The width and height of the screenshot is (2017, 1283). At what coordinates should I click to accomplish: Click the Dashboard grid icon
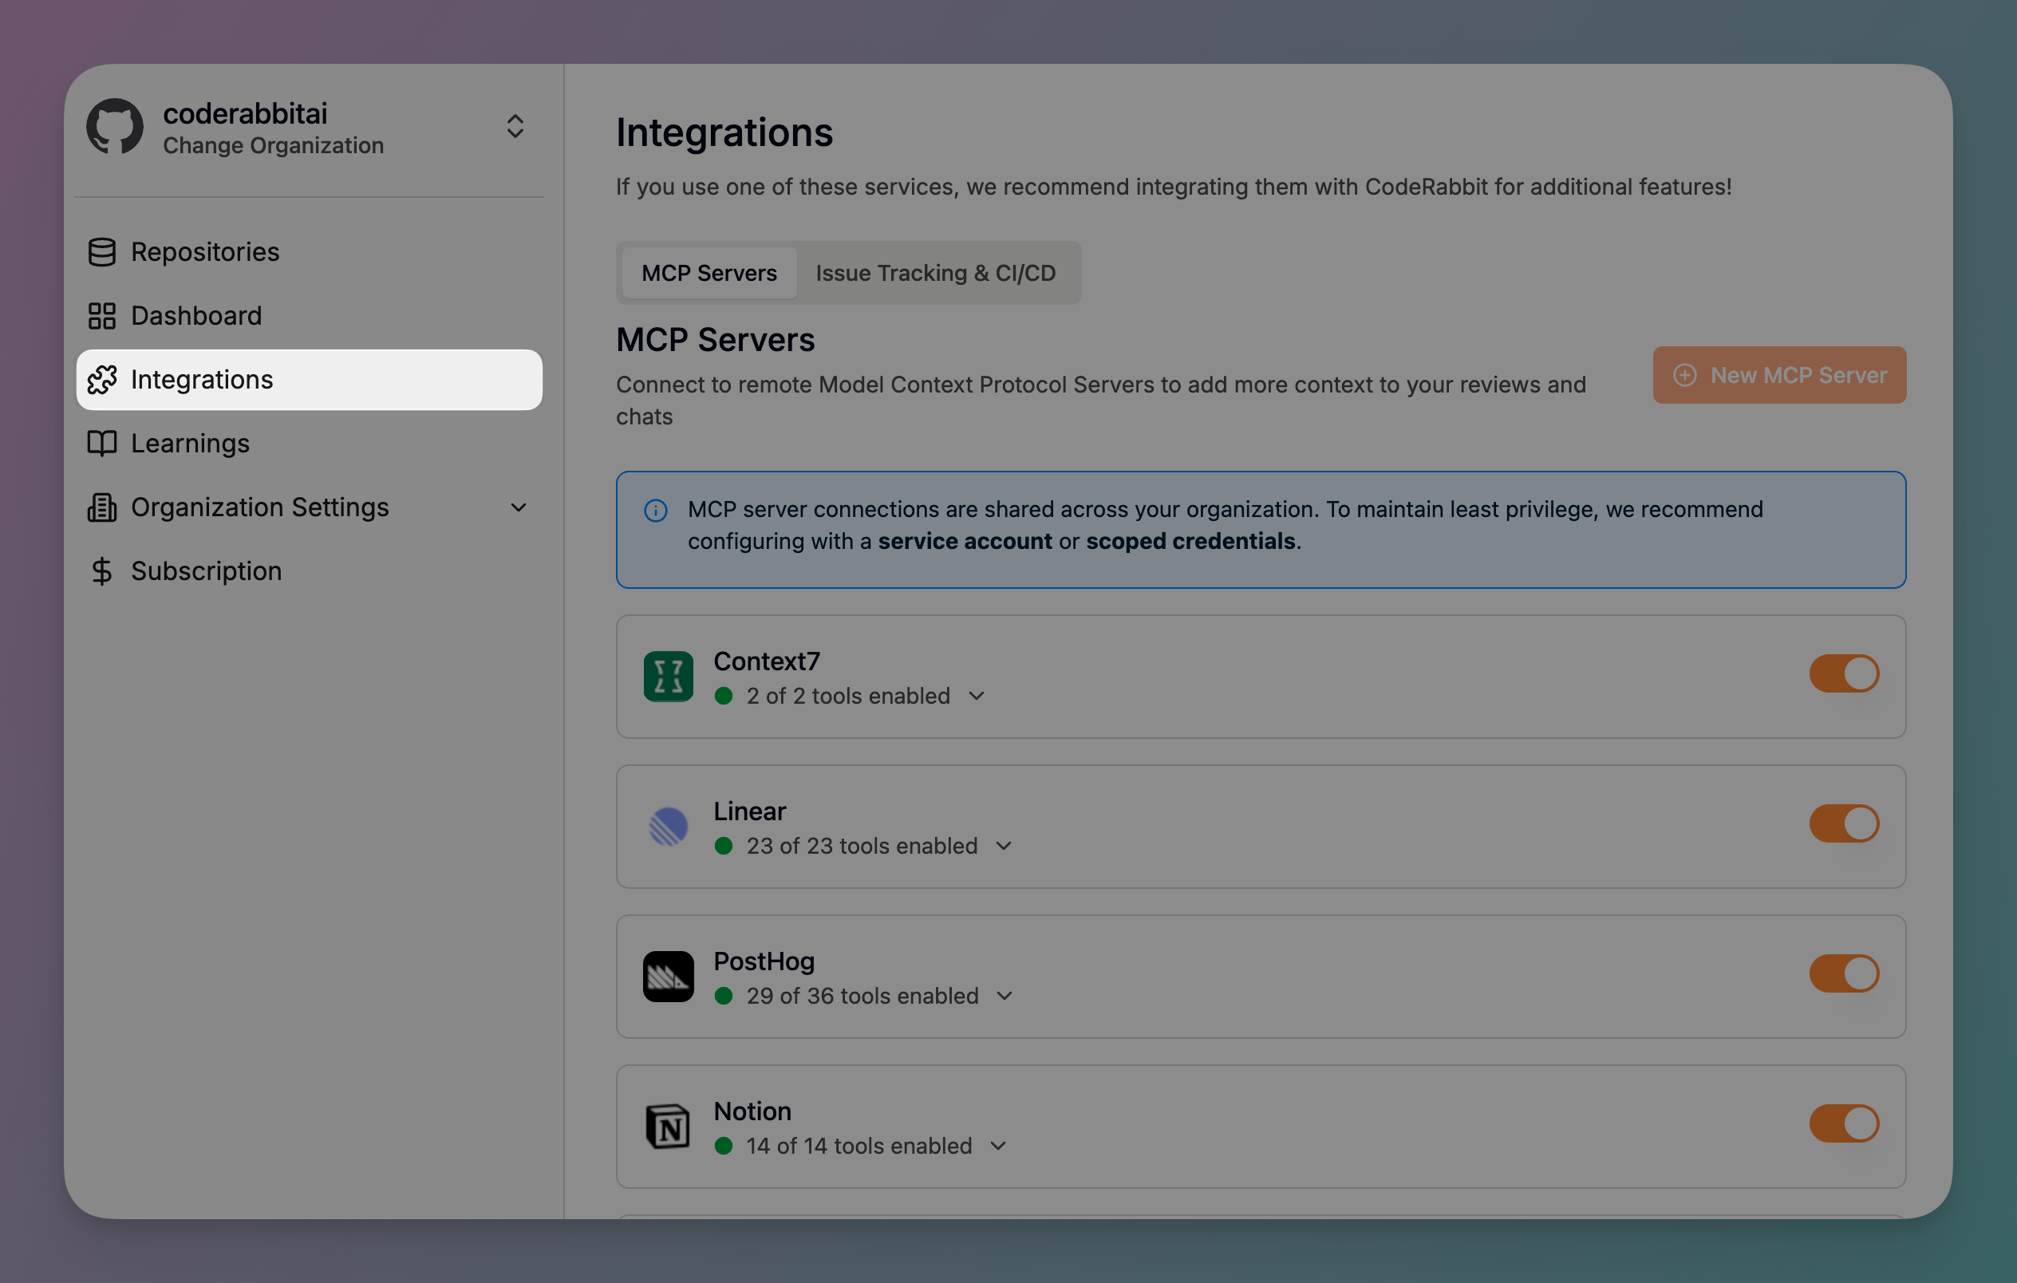(101, 316)
